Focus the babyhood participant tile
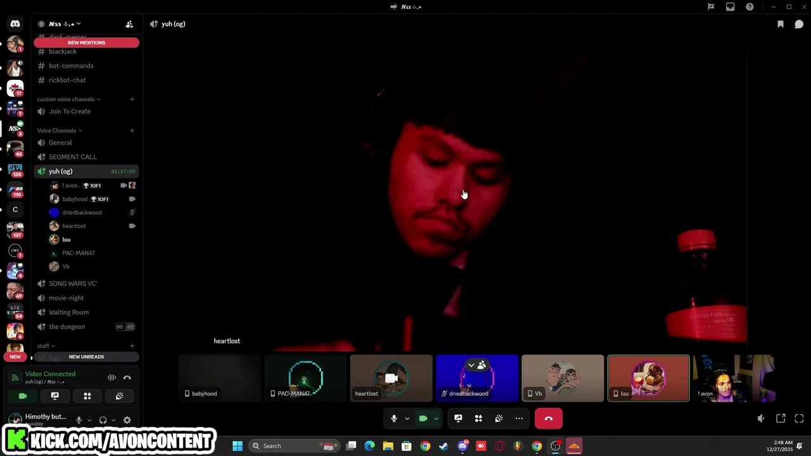The height and width of the screenshot is (456, 811). coord(220,378)
